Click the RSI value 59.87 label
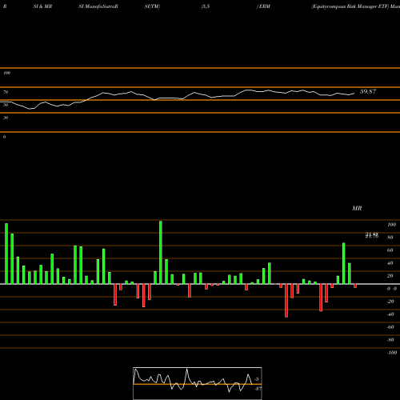The image size is (400, 400). [368, 91]
